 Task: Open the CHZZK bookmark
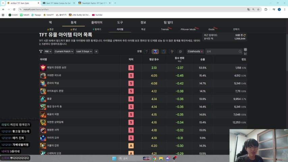pyautogui.click(x=13, y=15)
